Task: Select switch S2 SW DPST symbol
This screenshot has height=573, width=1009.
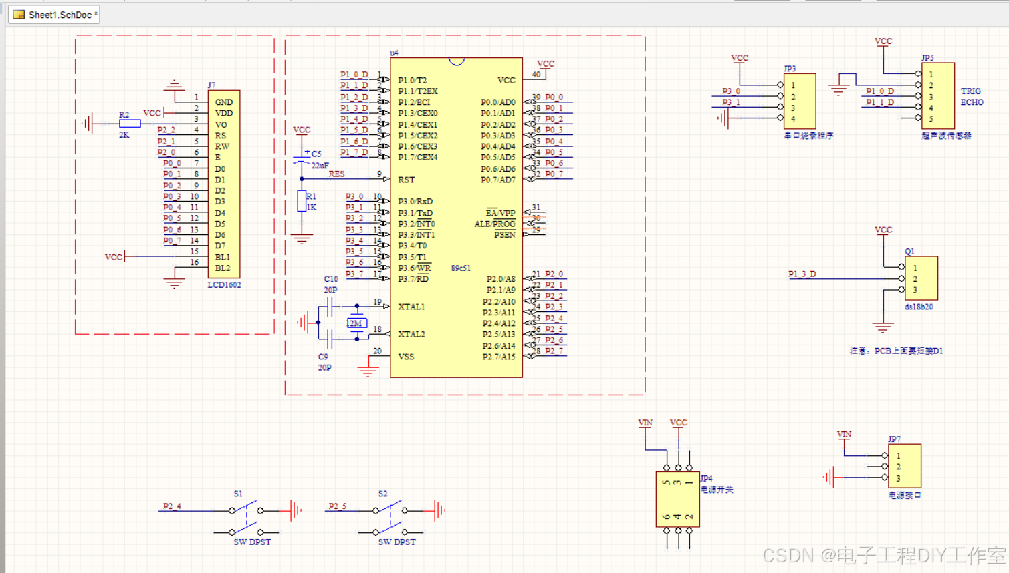Action: pos(390,518)
